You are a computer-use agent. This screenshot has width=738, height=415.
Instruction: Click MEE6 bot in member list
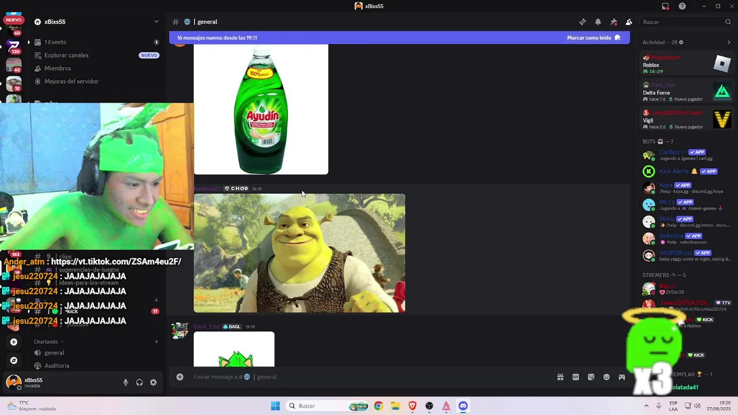[687, 205]
